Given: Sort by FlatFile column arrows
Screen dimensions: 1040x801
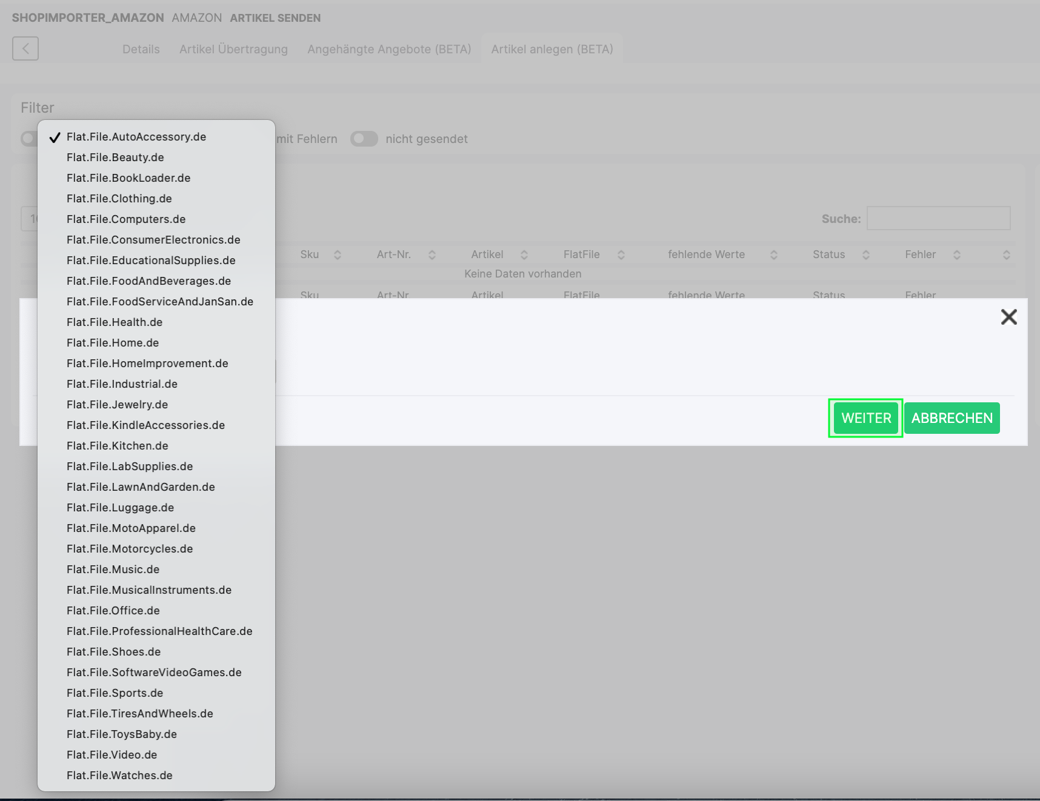Looking at the screenshot, I should tap(621, 255).
